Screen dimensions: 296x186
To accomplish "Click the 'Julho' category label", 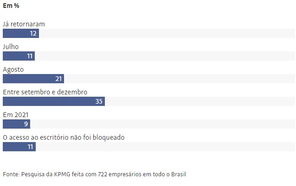I will (11, 47).
